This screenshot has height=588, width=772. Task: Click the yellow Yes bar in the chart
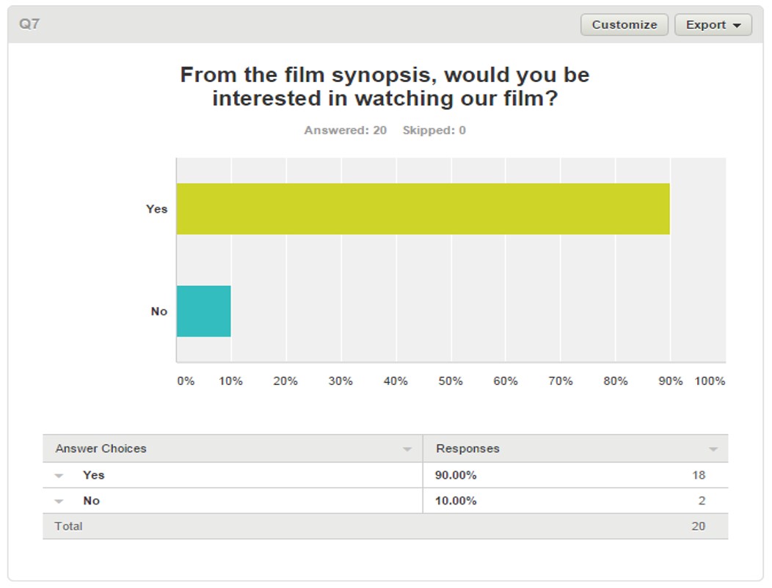[422, 209]
